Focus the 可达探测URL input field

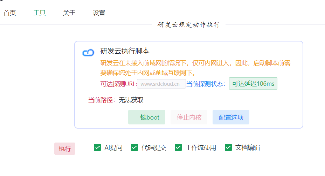pos(161,84)
